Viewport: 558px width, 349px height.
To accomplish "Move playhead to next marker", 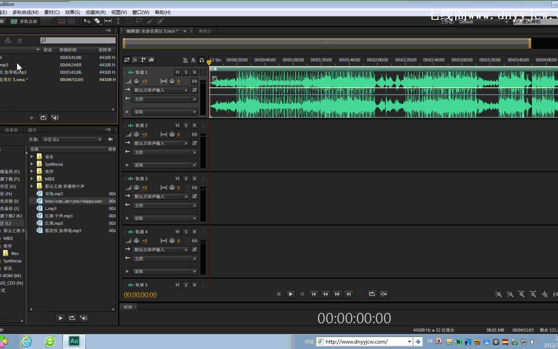I will (349, 294).
